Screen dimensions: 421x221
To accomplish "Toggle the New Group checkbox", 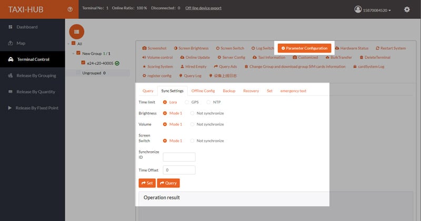I will [78, 53].
